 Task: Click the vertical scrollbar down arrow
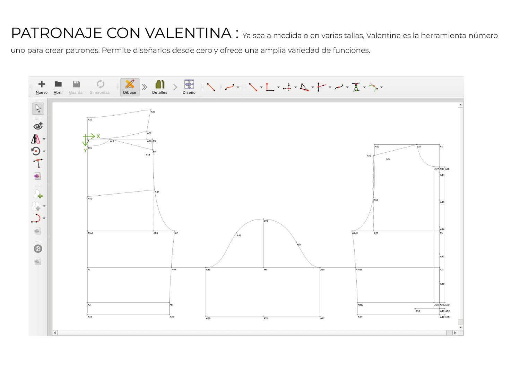coord(460,327)
